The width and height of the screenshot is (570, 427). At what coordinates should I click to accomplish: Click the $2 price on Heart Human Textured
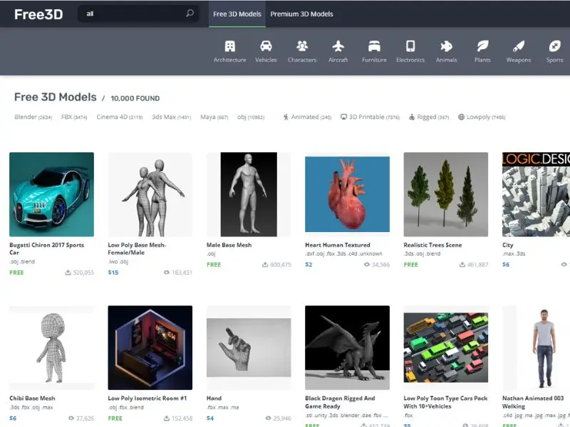309,265
